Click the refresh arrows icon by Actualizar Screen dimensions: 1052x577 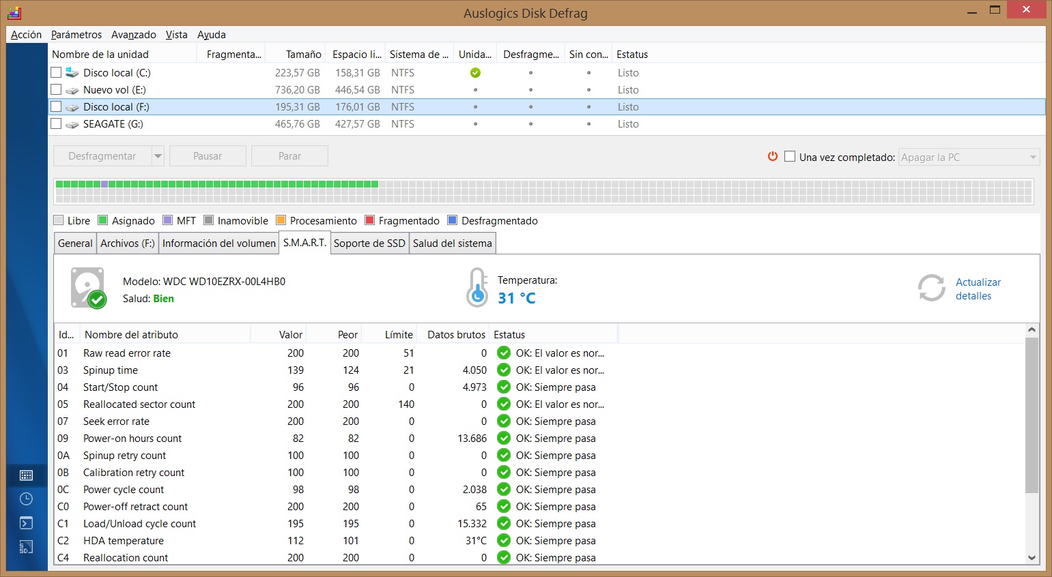tap(931, 288)
